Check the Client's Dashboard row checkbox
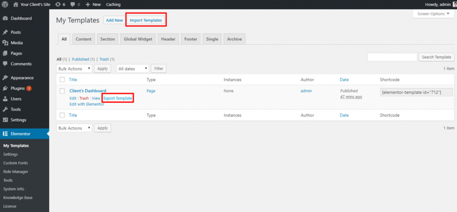The image size is (457, 212). point(62,91)
